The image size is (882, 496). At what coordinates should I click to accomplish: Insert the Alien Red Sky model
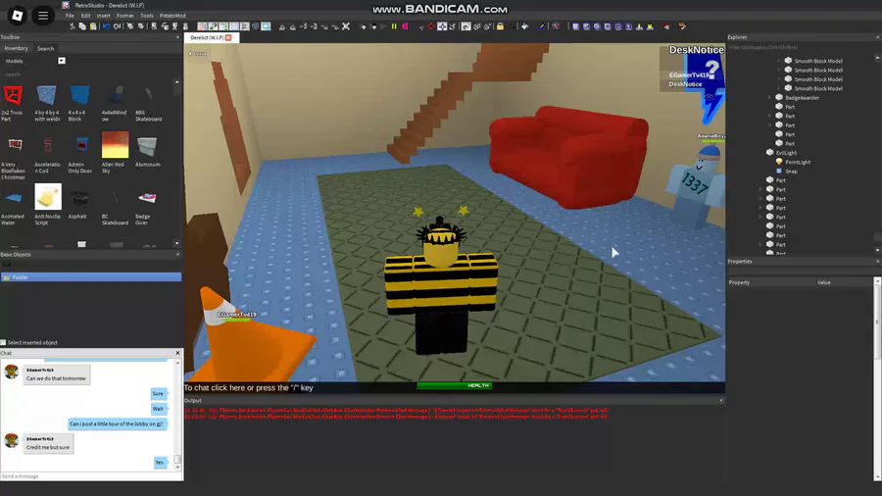click(115, 153)
